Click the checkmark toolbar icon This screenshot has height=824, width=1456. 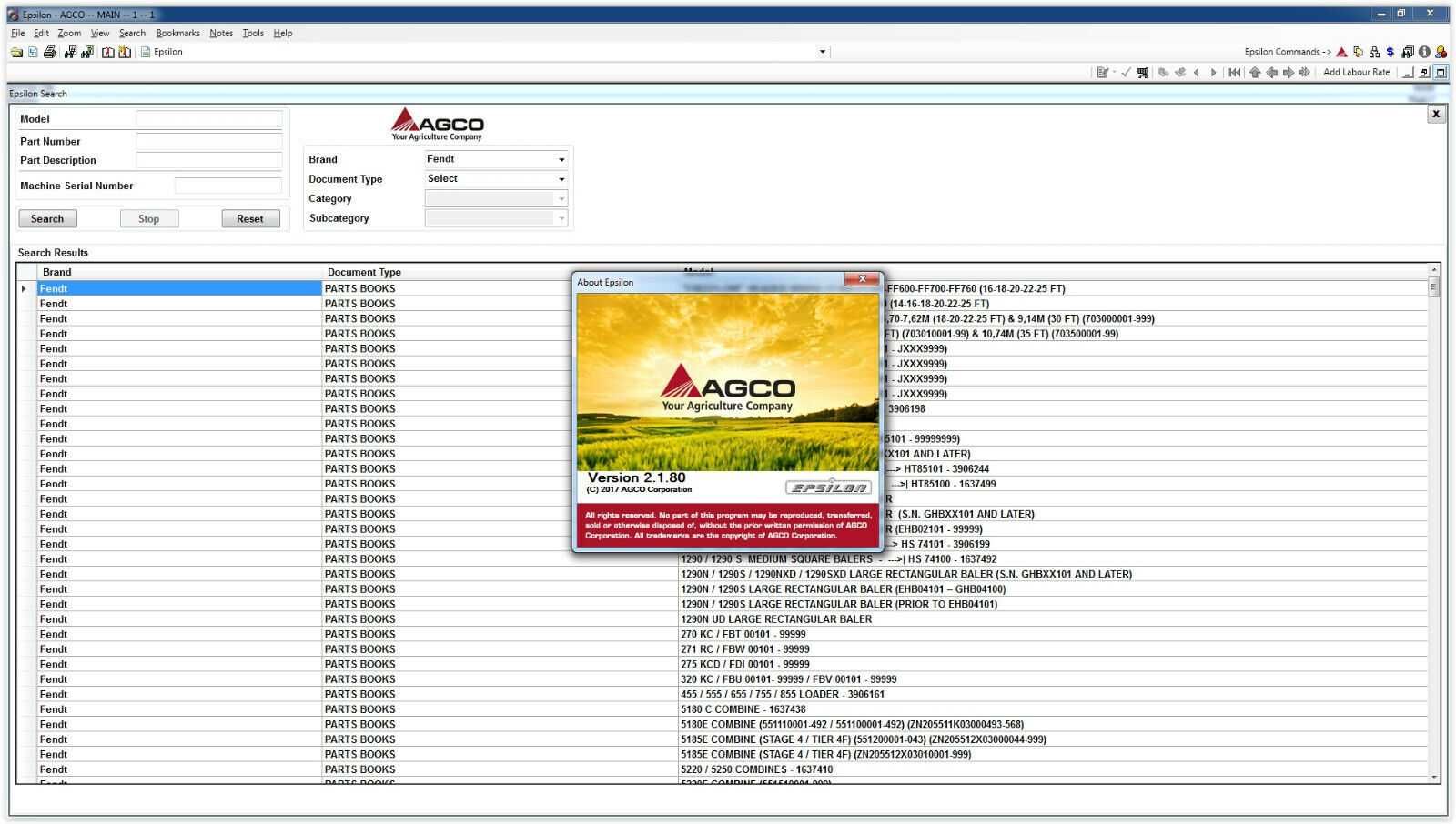click(x=1126, y=72)
